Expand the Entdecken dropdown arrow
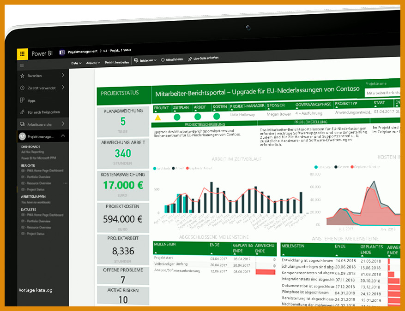The height and width of the screenshot is (311, 405). click(155, 60)
